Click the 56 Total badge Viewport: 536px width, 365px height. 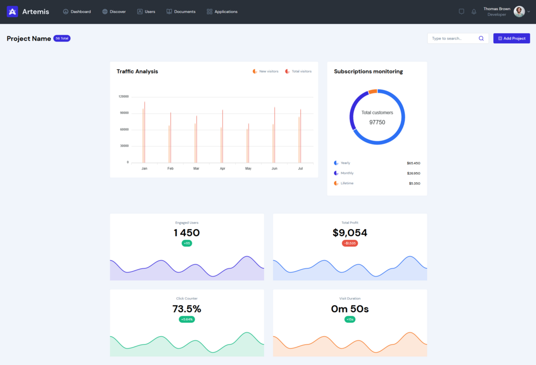(x=62, y=38)
